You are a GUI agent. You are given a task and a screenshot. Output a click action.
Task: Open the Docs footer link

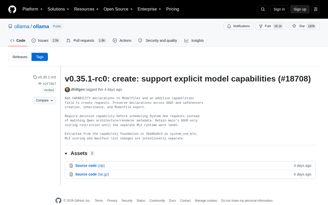pos(172,201)
